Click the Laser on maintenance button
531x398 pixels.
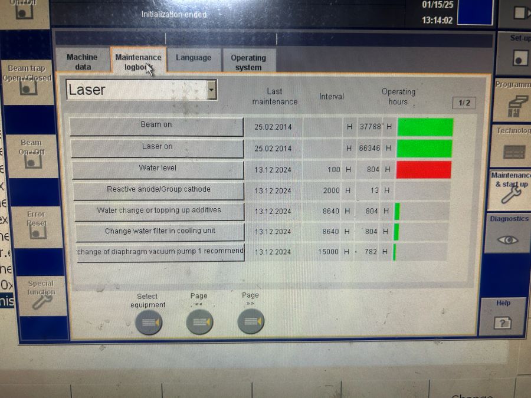click(157, 148)
